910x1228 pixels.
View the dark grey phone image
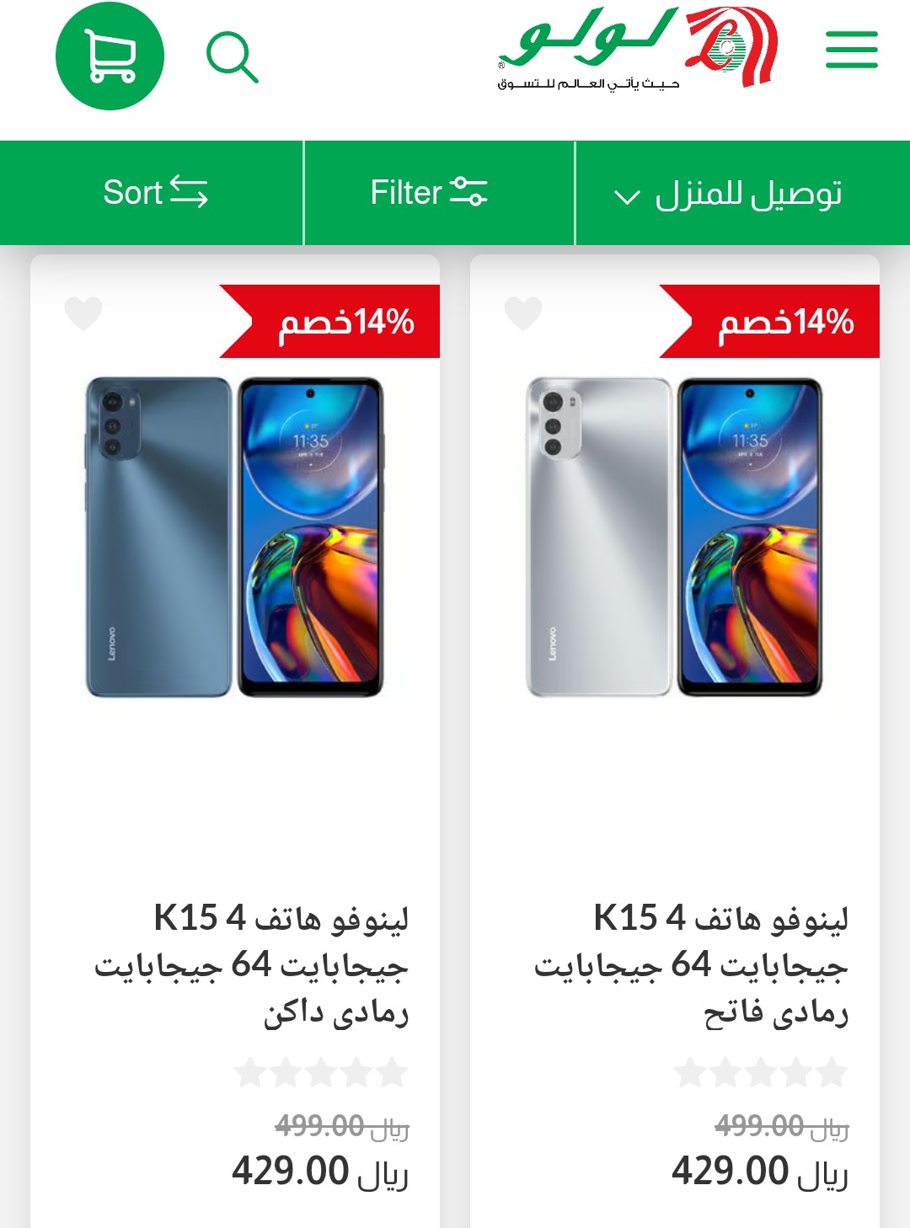[235, 537]
